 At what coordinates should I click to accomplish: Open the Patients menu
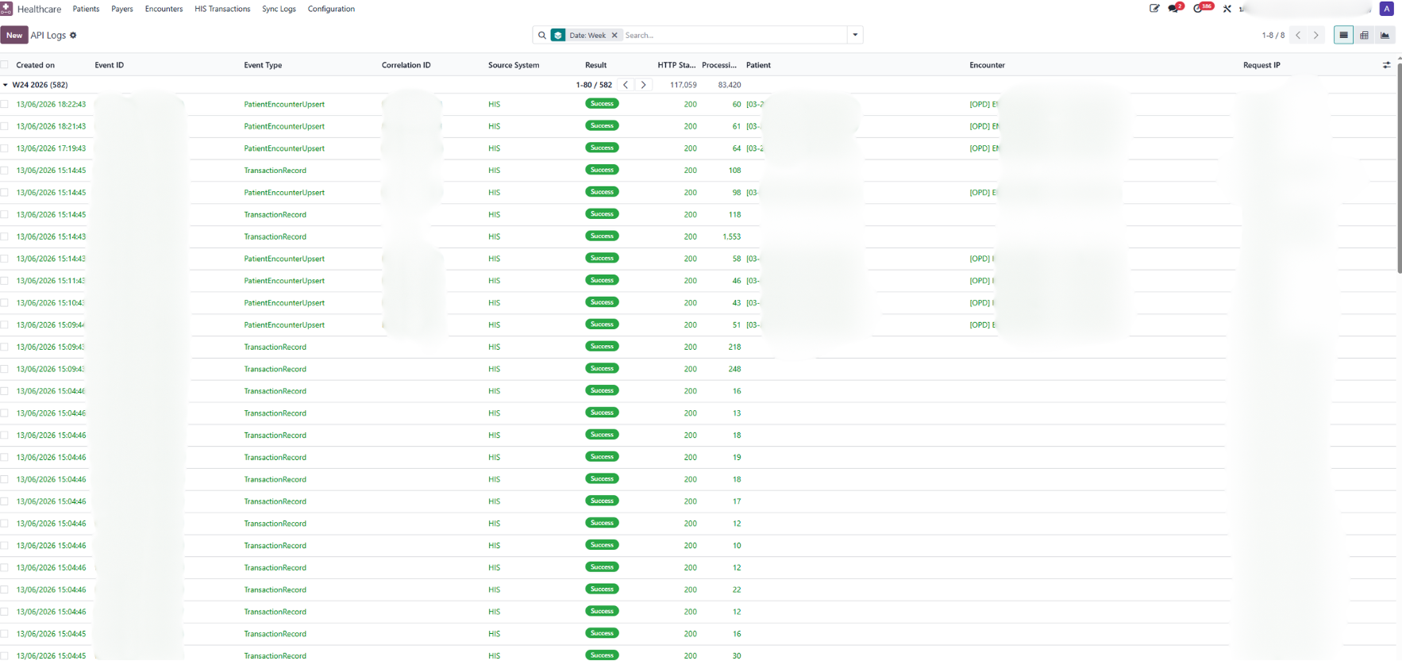pyautogui.click(x=86, y=9)
